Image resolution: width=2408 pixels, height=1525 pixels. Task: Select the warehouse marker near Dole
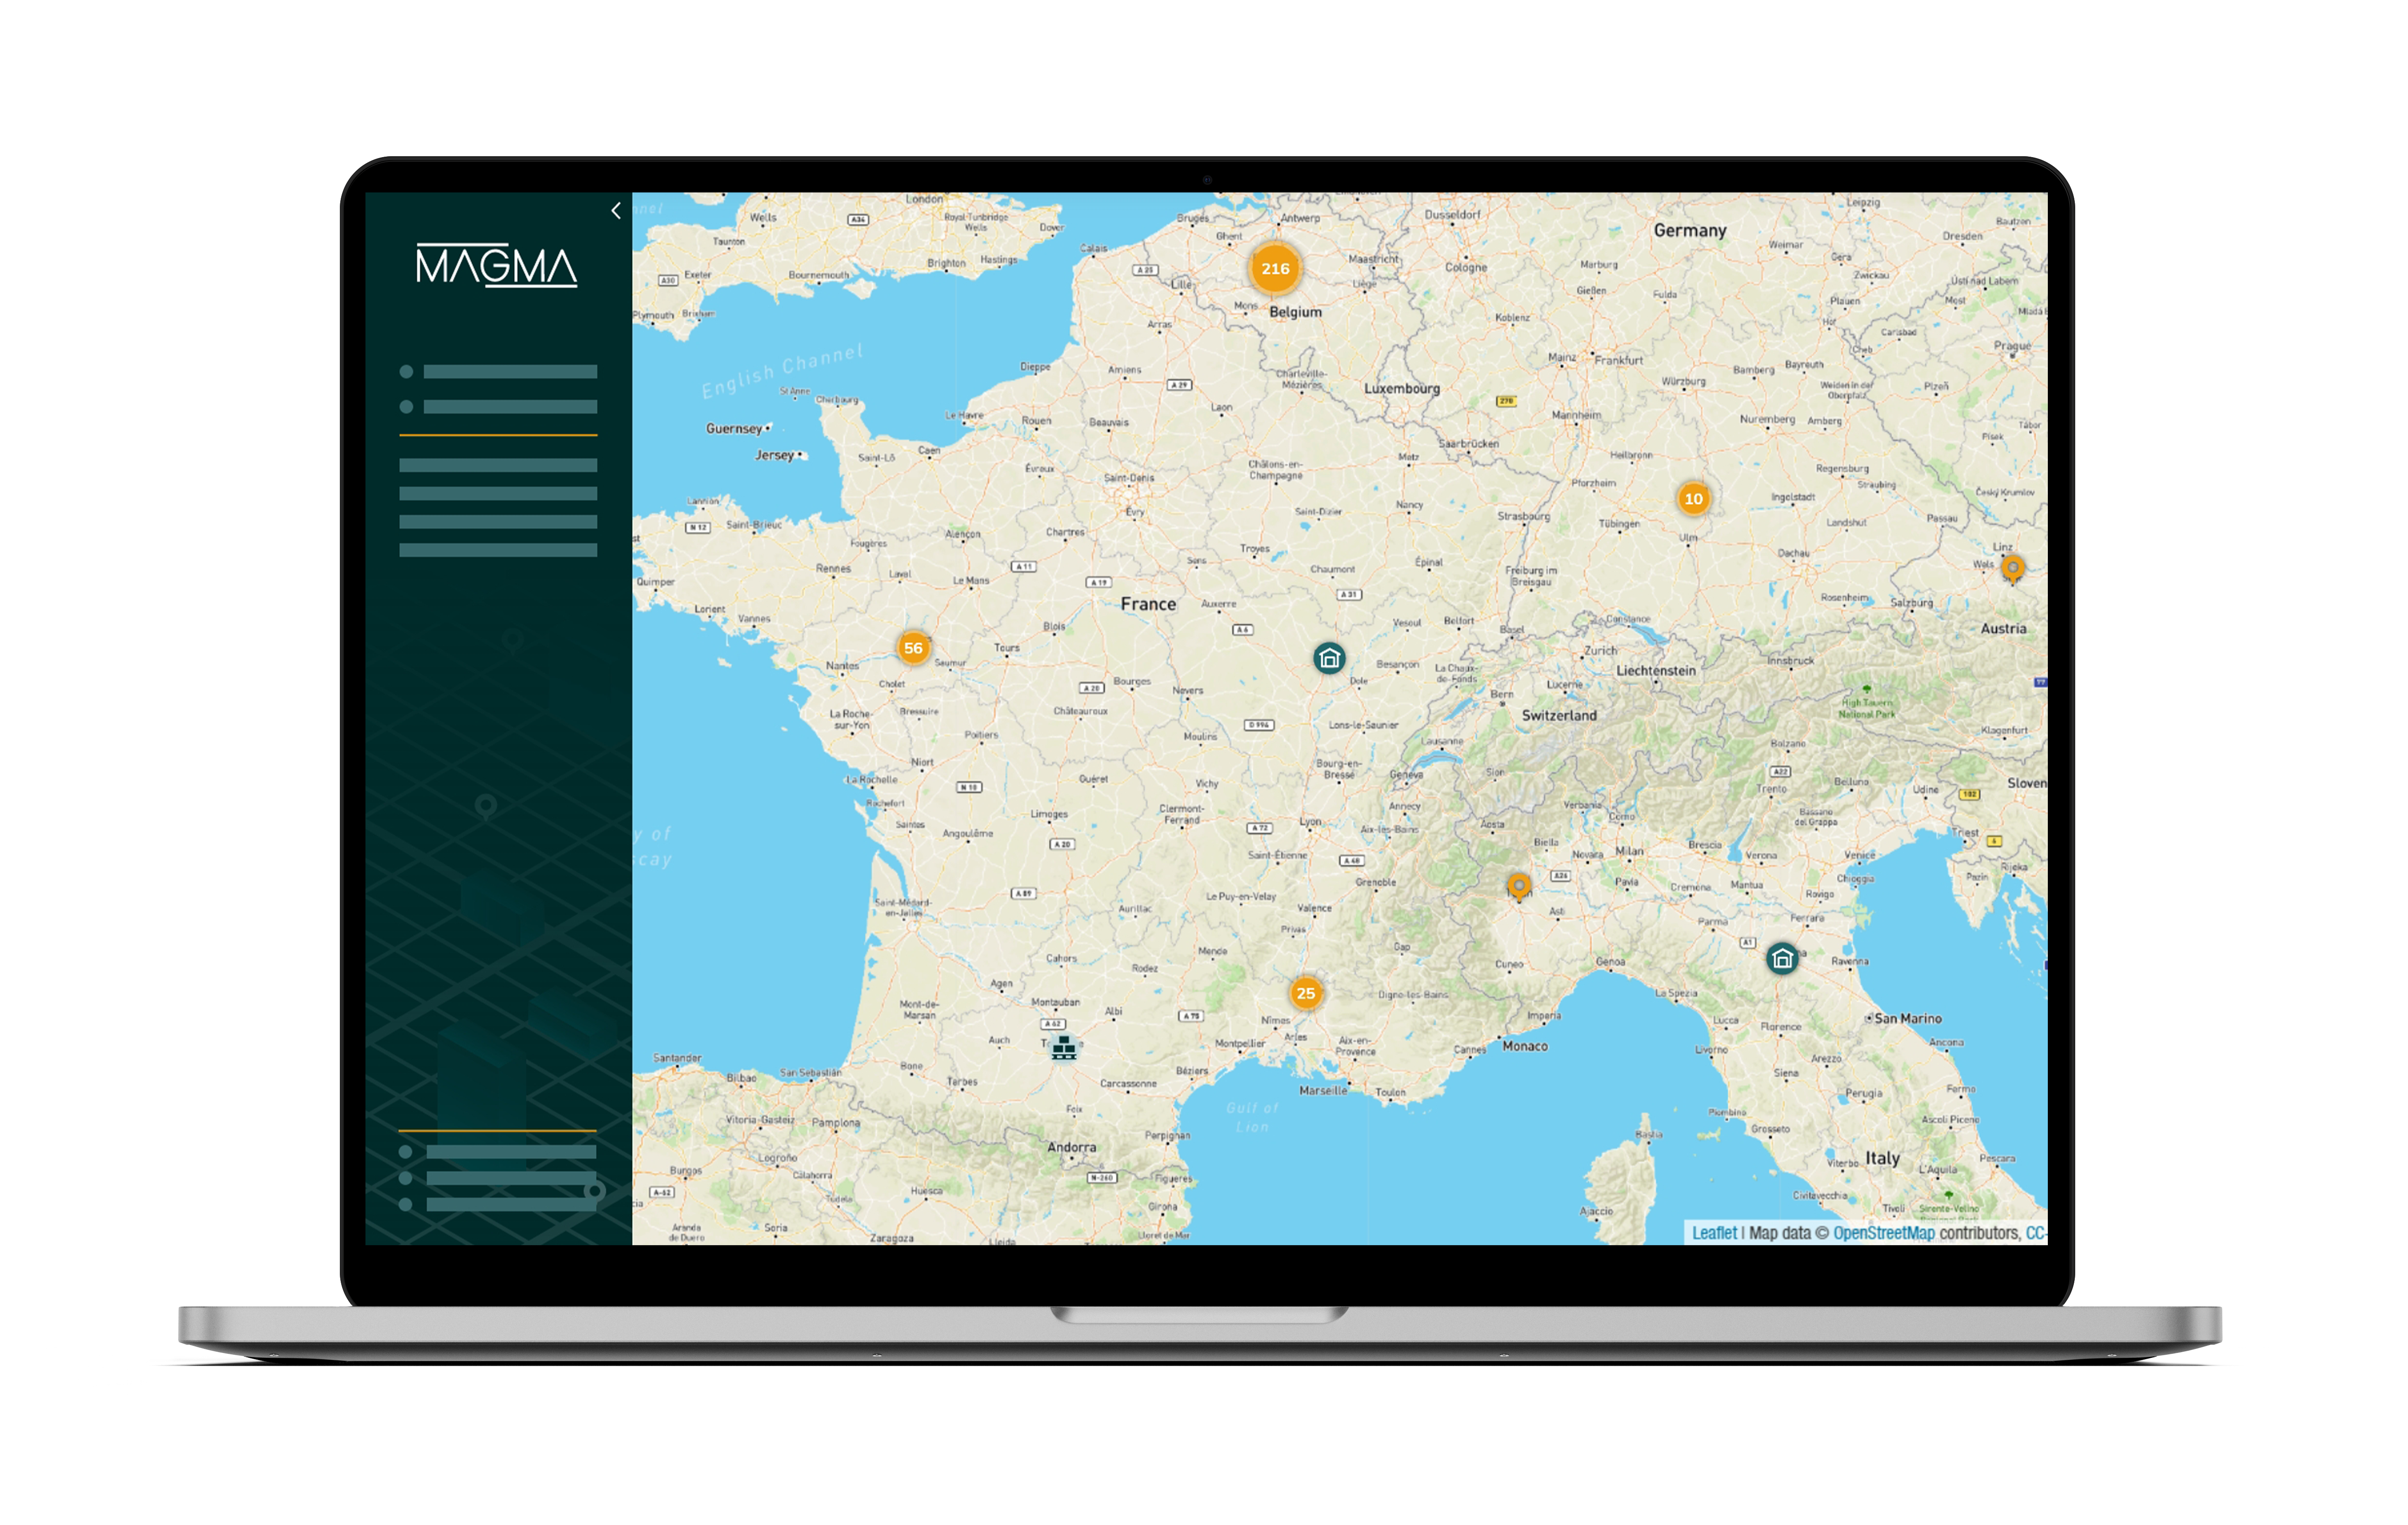click(x=1329, y=658)
